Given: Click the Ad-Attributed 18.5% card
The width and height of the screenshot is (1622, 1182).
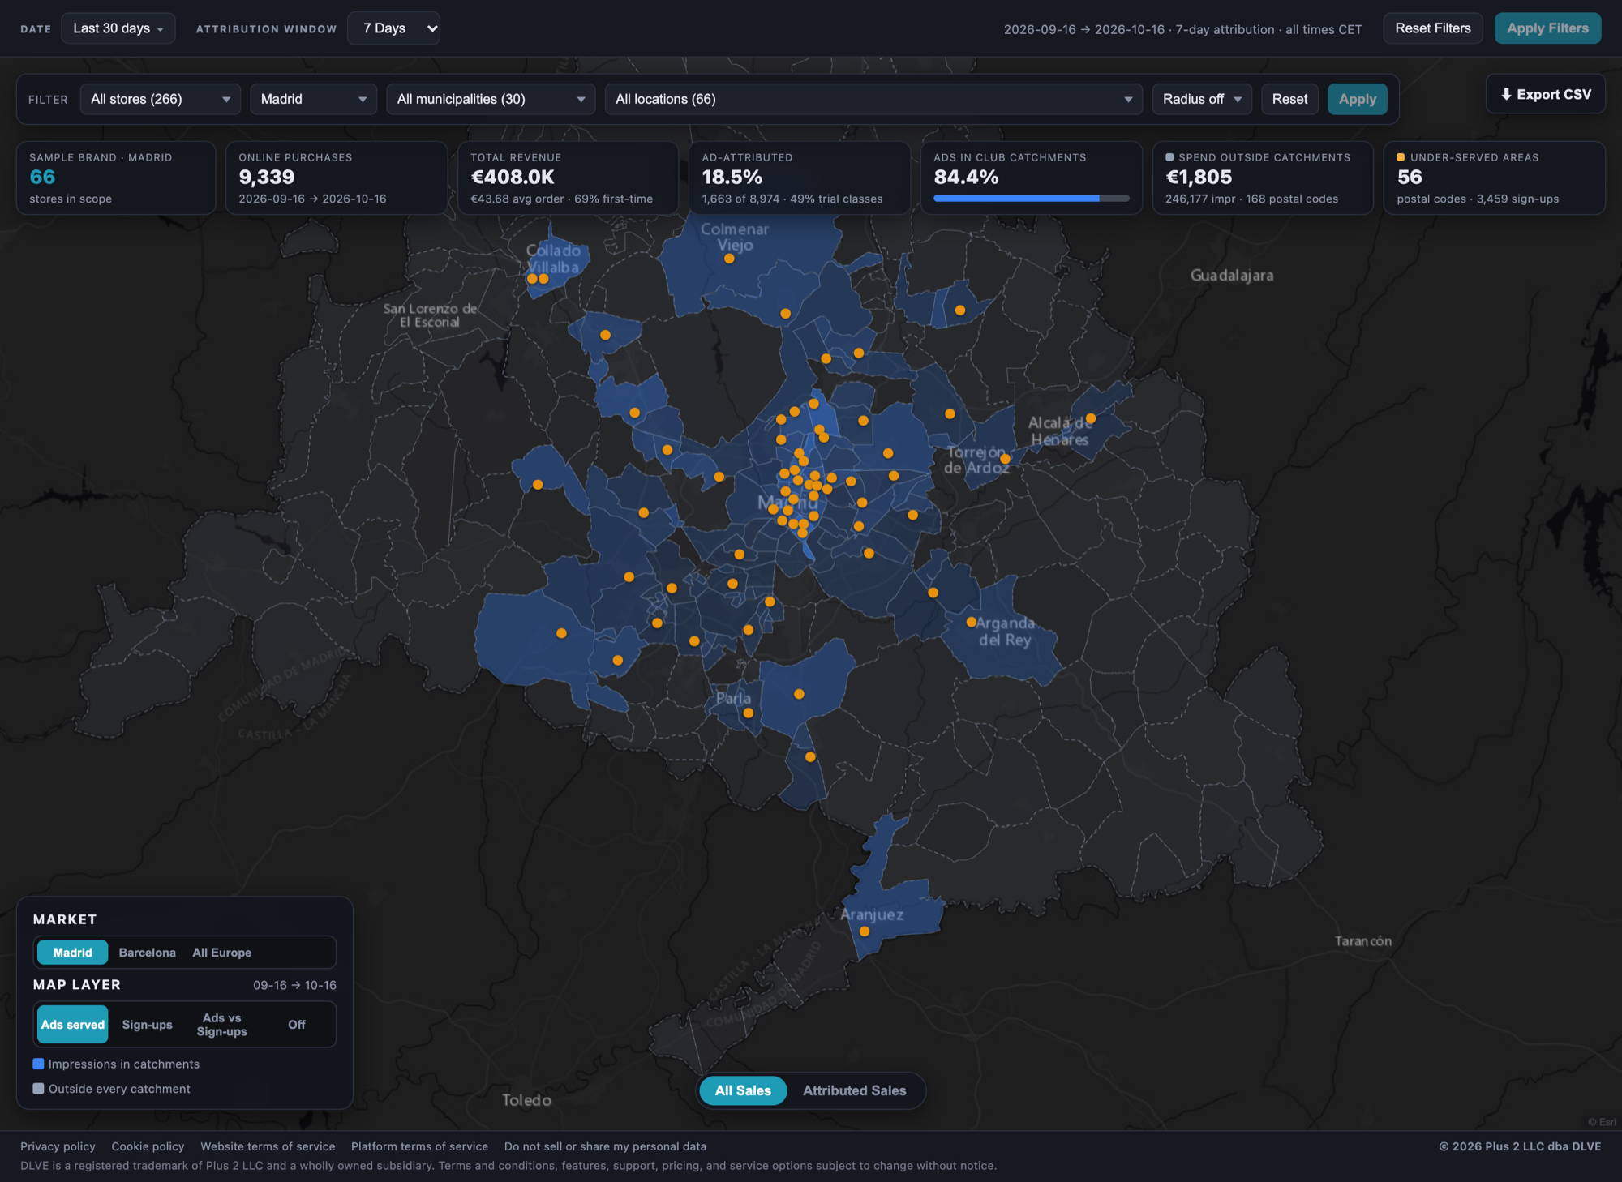Looking at the screenshot, I should [x=800, y=178].
